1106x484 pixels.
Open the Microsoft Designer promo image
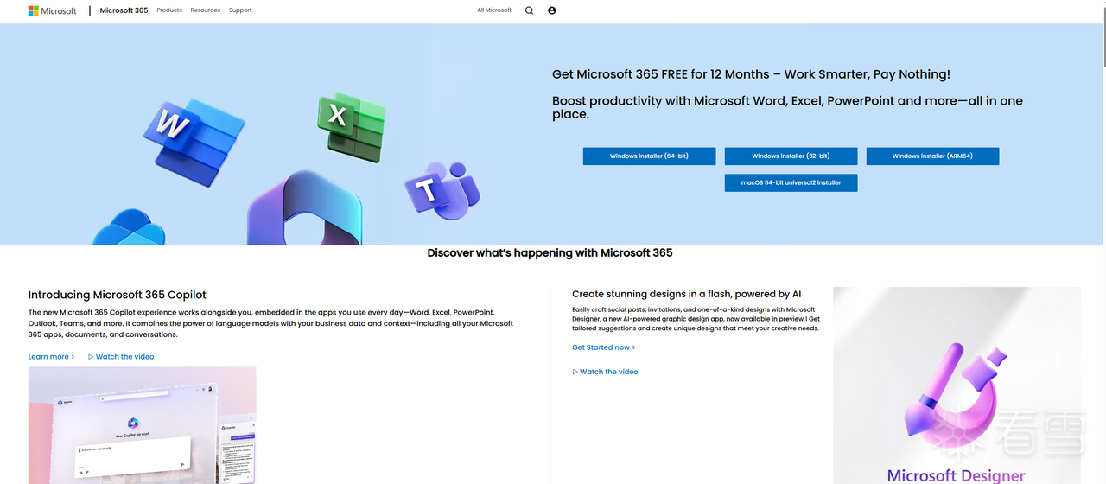click(x=957, y=385)
